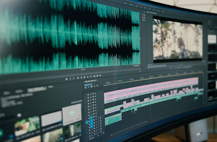Step back one frame in Source monitor
The width and height of the screenshot is (217, 142).
point(81,77)
